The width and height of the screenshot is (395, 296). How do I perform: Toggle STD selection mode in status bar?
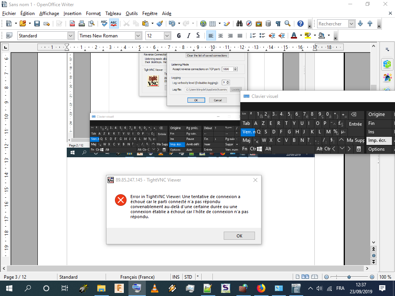coord(188,277)
